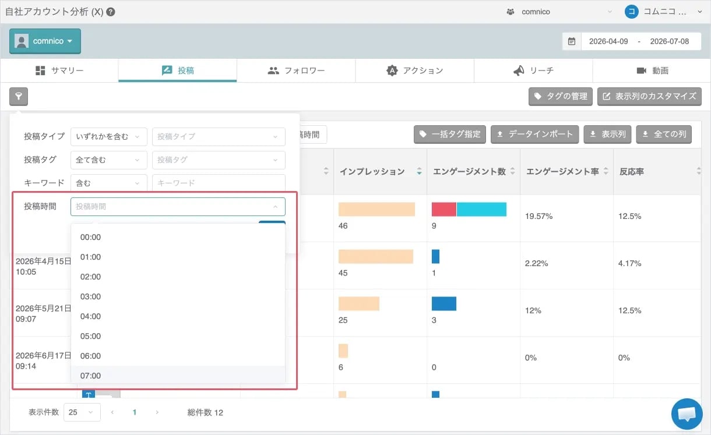
Task: Open 全て含む condition dropdown
Action: click(108, 160)
